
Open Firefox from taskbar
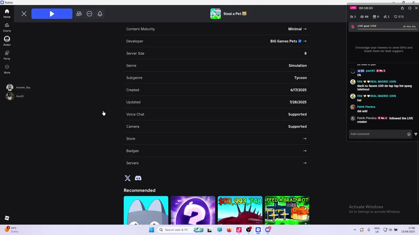click(229, 230)
